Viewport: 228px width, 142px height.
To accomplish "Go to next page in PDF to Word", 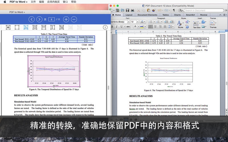I will pos(39,19).
